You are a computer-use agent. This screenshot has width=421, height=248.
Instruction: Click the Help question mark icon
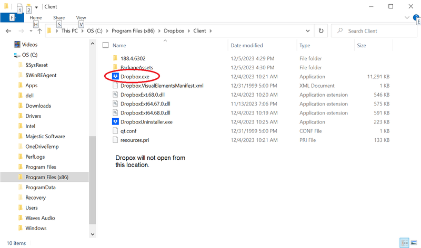(x=416, y=17)
